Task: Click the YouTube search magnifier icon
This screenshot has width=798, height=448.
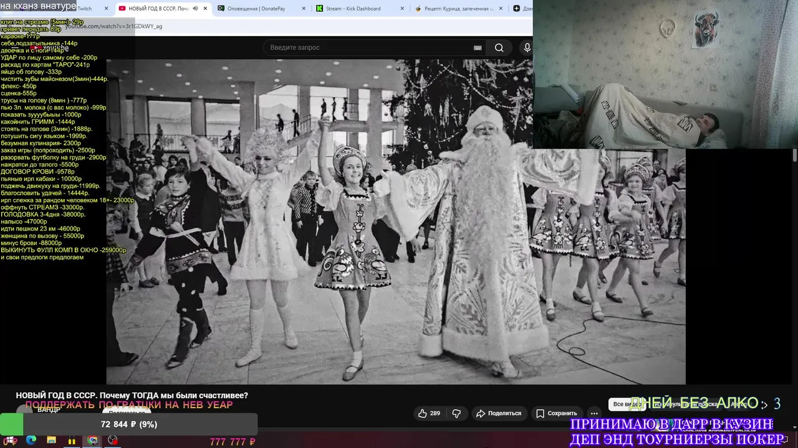Action: (x=499, y=48)
